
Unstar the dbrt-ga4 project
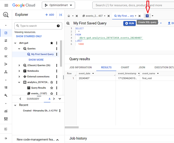point(52,43)
